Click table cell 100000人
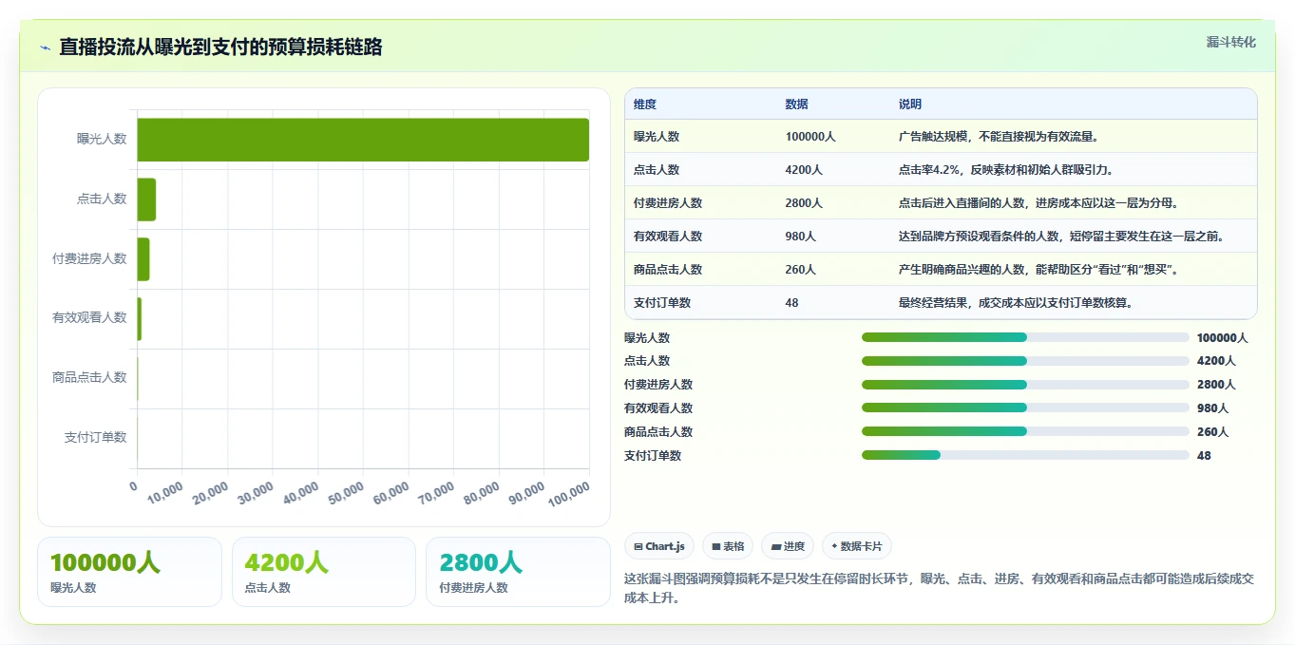1295x645 pixels. pyautogui.click(x=810, y=137)
